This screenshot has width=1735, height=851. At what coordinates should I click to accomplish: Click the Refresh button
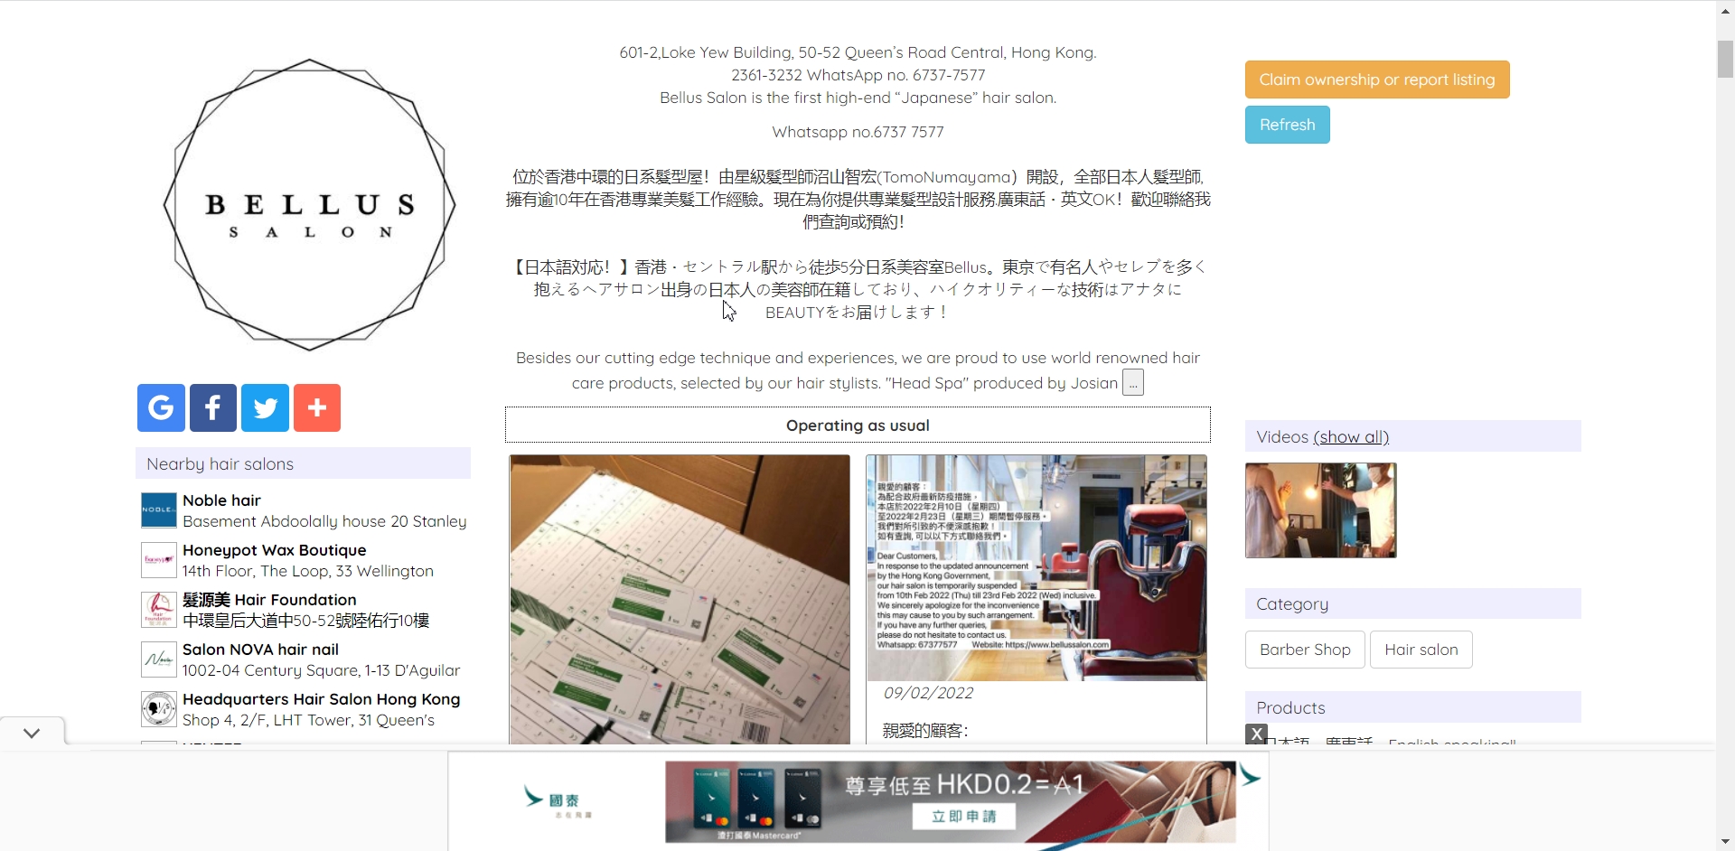tap(1288, 125)
